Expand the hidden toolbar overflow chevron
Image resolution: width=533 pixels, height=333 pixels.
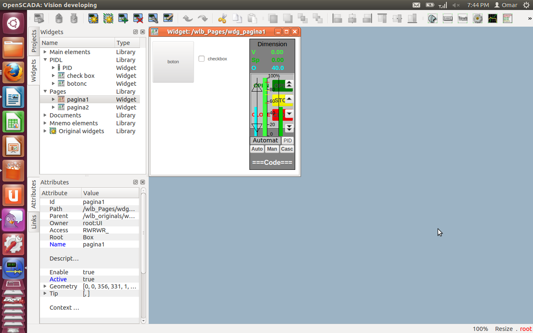pyautogui.click(x=530, y=18)
